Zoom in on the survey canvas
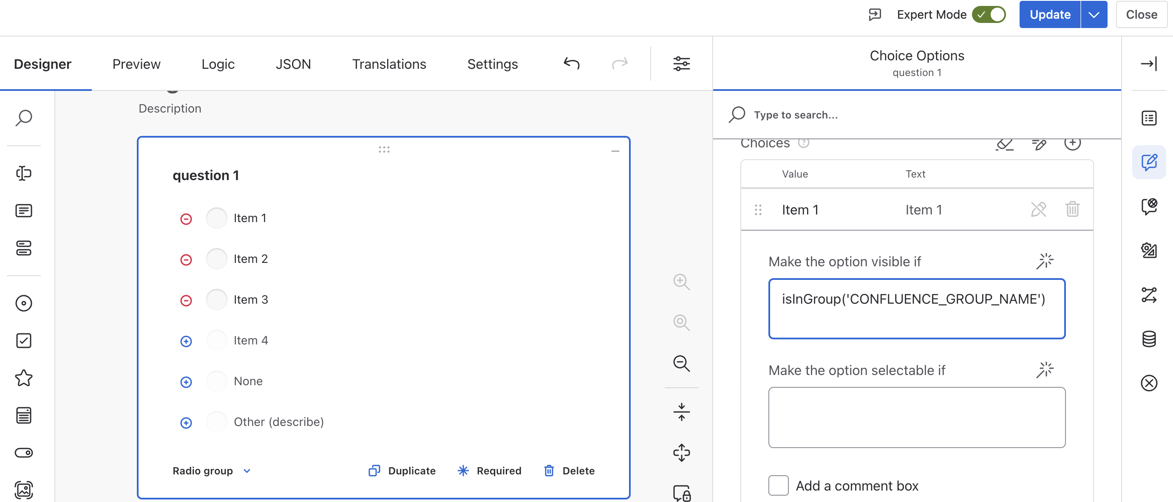This screenshot has height=502, width=1173. click(681, 282)
